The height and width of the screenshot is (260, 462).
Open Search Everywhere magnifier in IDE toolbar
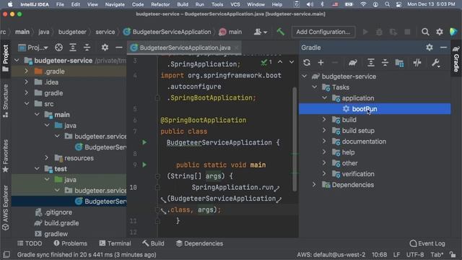coord(425,32)
